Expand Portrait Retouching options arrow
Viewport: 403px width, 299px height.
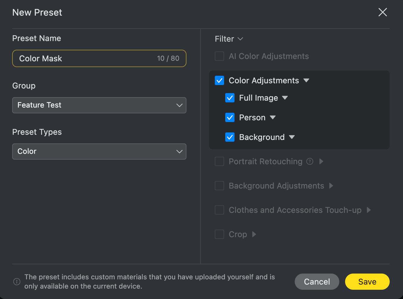point(321,161)
